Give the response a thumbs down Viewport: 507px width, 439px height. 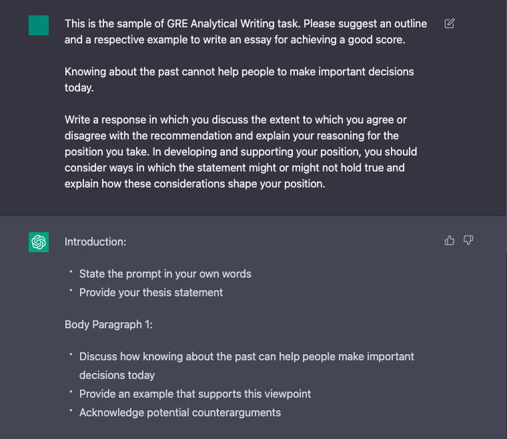tap(468, 240)
